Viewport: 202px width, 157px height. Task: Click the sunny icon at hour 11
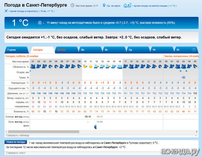pos(91,66)
